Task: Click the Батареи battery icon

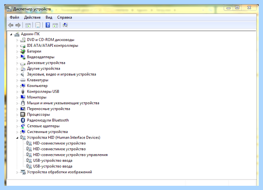Action: coord(22,51)
